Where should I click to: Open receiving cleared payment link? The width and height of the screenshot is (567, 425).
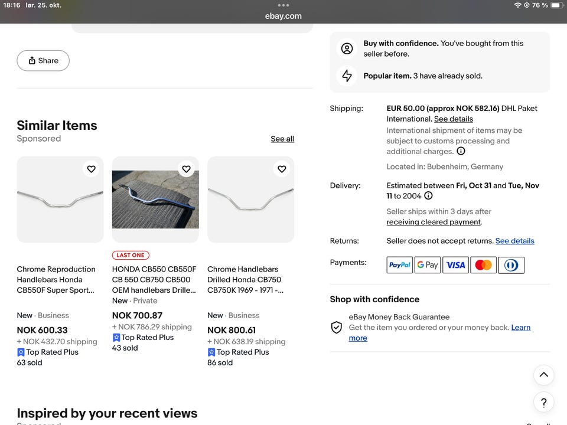[434, 222]
